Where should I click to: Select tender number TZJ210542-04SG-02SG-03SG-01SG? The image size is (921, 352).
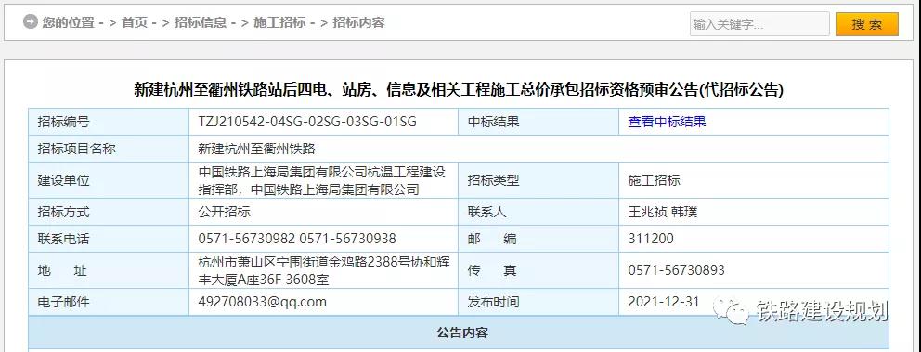click(307, 123)
